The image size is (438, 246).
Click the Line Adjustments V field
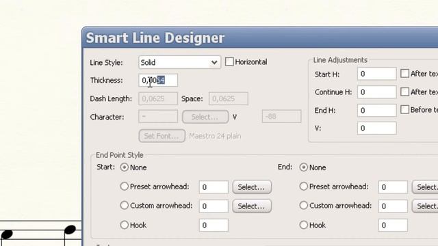pos(376,128)
